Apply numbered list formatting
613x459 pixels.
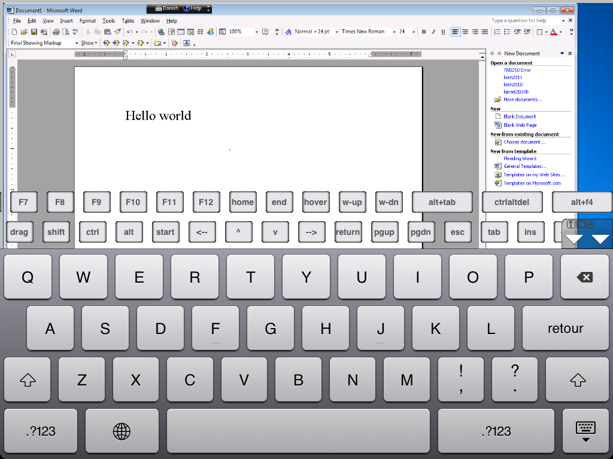point(497,32)
